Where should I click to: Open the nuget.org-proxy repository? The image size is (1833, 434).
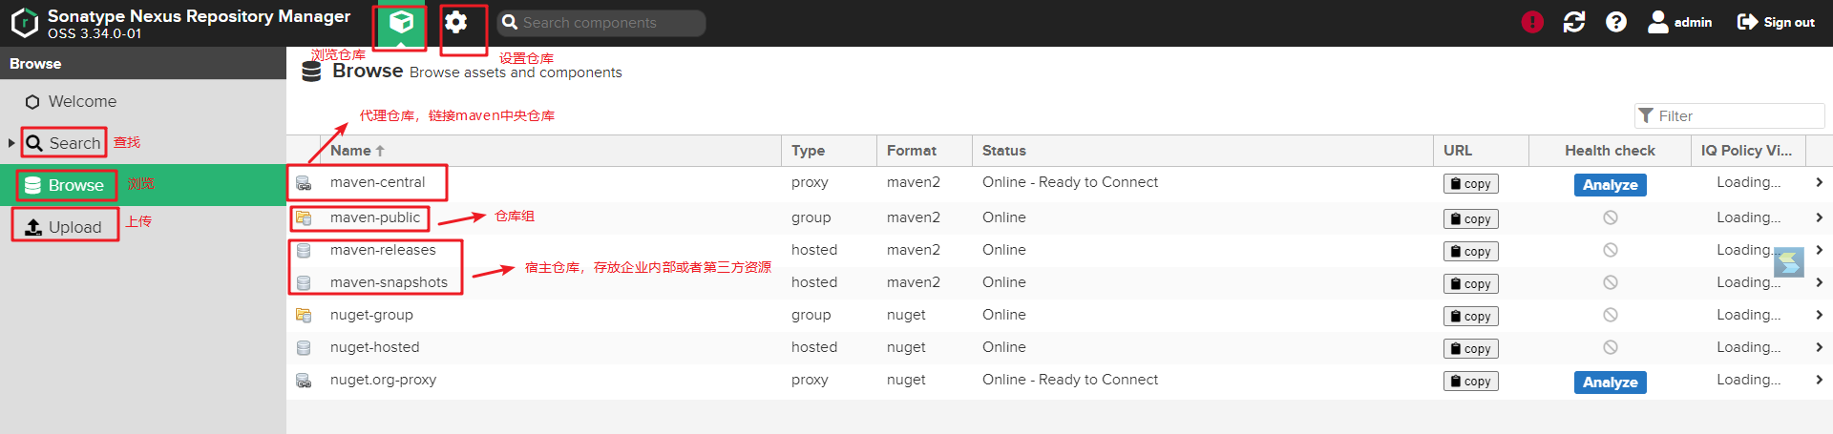pyautogui.click(x=383, y=380)
